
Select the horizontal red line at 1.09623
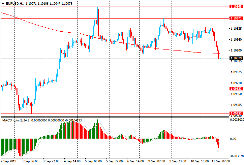point(115,89)
